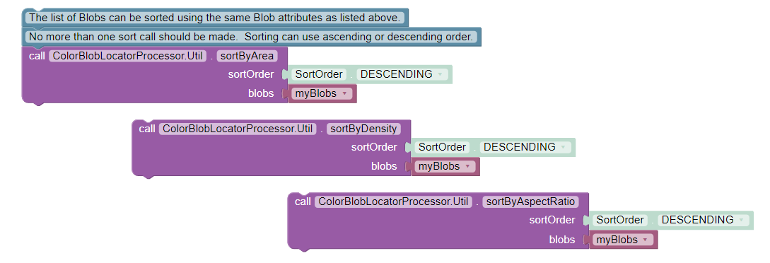Open DESCENDING dropdown in sortByAspectRatio block
This screenshot has height=263, width=770.
pos(703,220)
